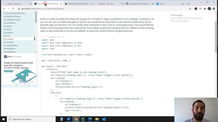This screenshot has width=218, height=122.
Task: Click the browser forward arrow
Action: [x=9, y=8]
